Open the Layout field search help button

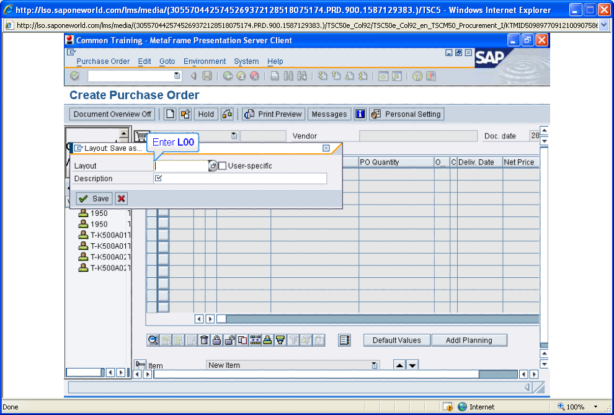click(x=213, y=166)
